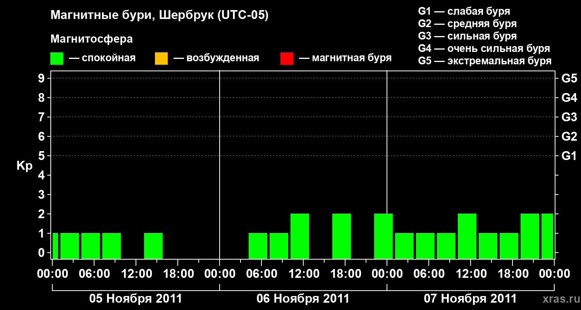This screenshot has height=310, width=581.
Task: Click the 'Kp' axis title
Action: 24,166
